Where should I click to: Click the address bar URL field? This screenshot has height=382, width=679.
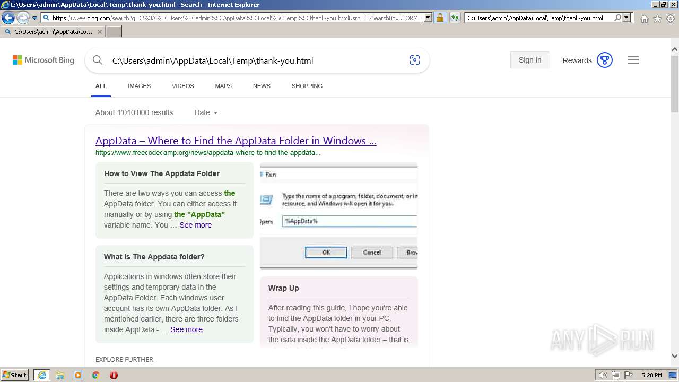(237, 18)
